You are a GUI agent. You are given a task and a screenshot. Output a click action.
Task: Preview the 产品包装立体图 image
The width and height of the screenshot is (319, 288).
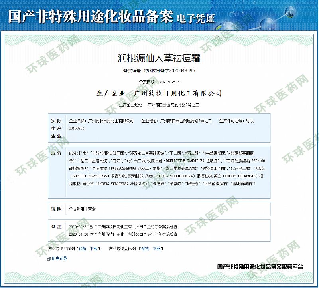click(145, 248)
